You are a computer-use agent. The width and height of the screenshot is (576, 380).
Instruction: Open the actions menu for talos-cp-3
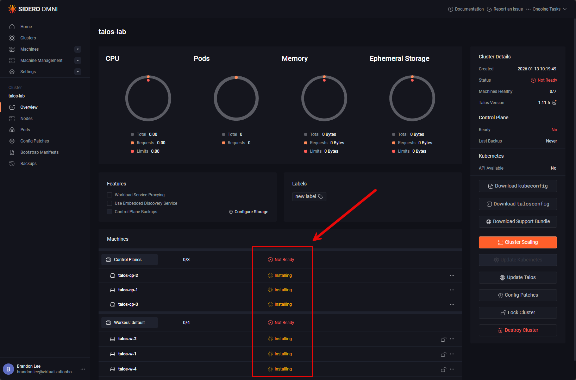[x=452, y=304]
